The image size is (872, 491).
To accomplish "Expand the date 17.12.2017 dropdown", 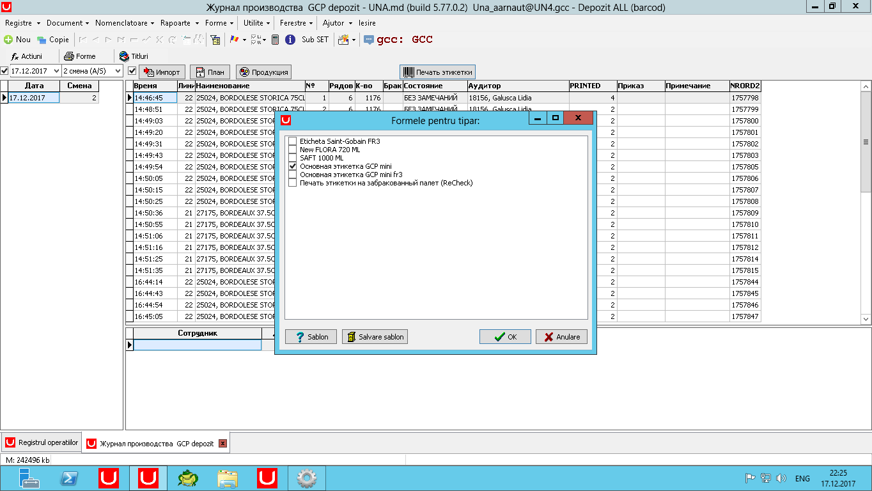I will [56, 71].
